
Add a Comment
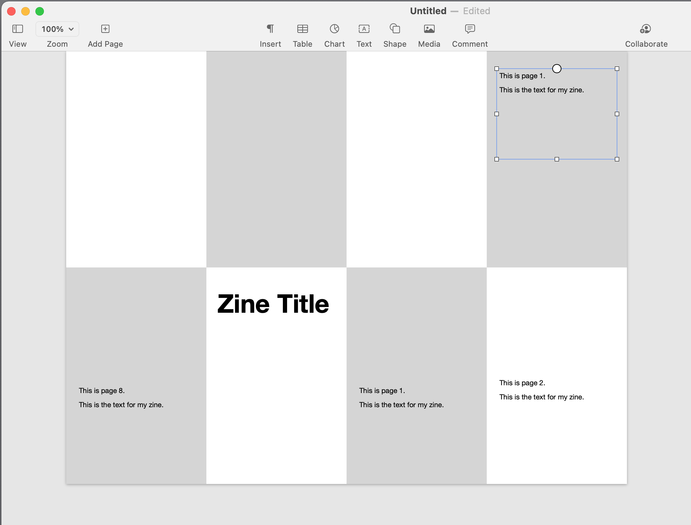tap(469, 29)
